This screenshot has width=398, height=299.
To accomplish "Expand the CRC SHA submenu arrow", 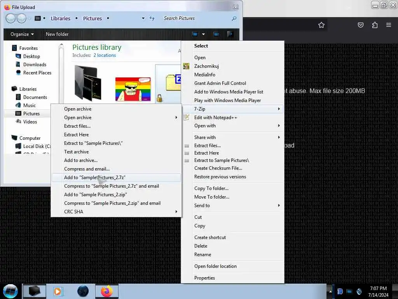I will [x=176, y=211].
